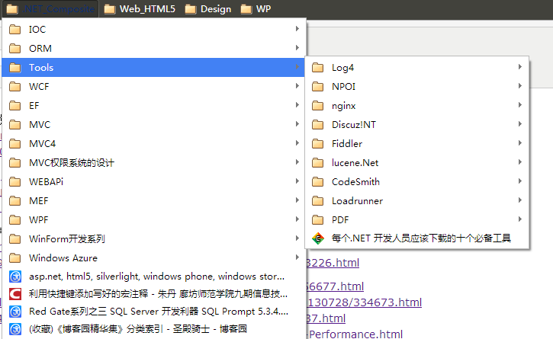Open the Red Gate SQL Prompt bookmark
Screen dimensions: 553x339
pos(153,312)
